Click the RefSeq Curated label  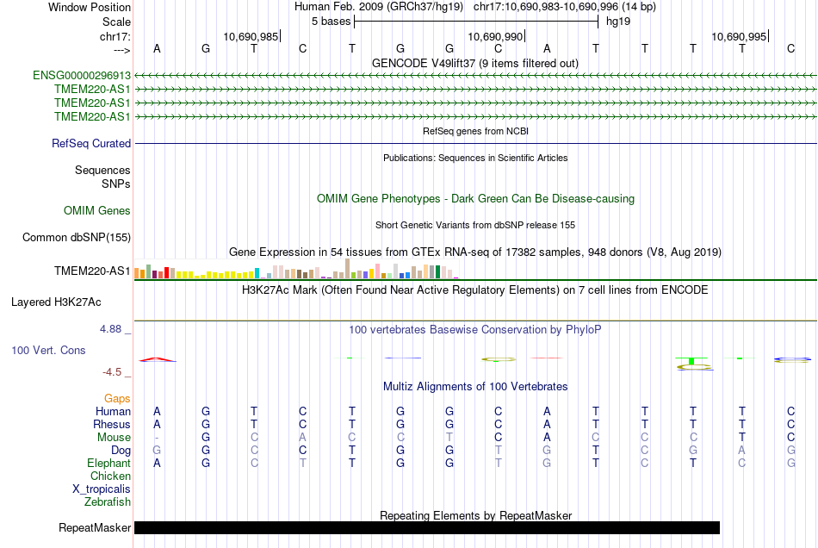pyautogui.click(x=91, y=144)
